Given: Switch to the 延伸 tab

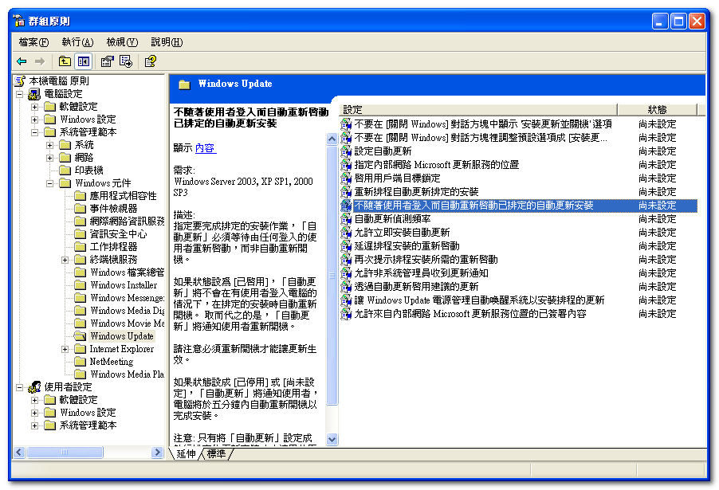Looking at the screenshot, I should coord(186,454).
